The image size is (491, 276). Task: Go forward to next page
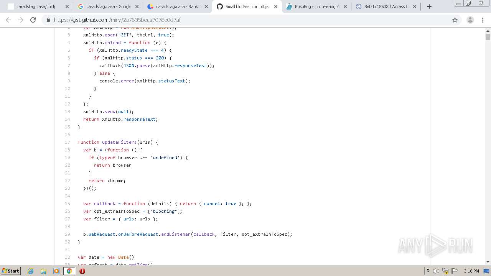point(21,20)
